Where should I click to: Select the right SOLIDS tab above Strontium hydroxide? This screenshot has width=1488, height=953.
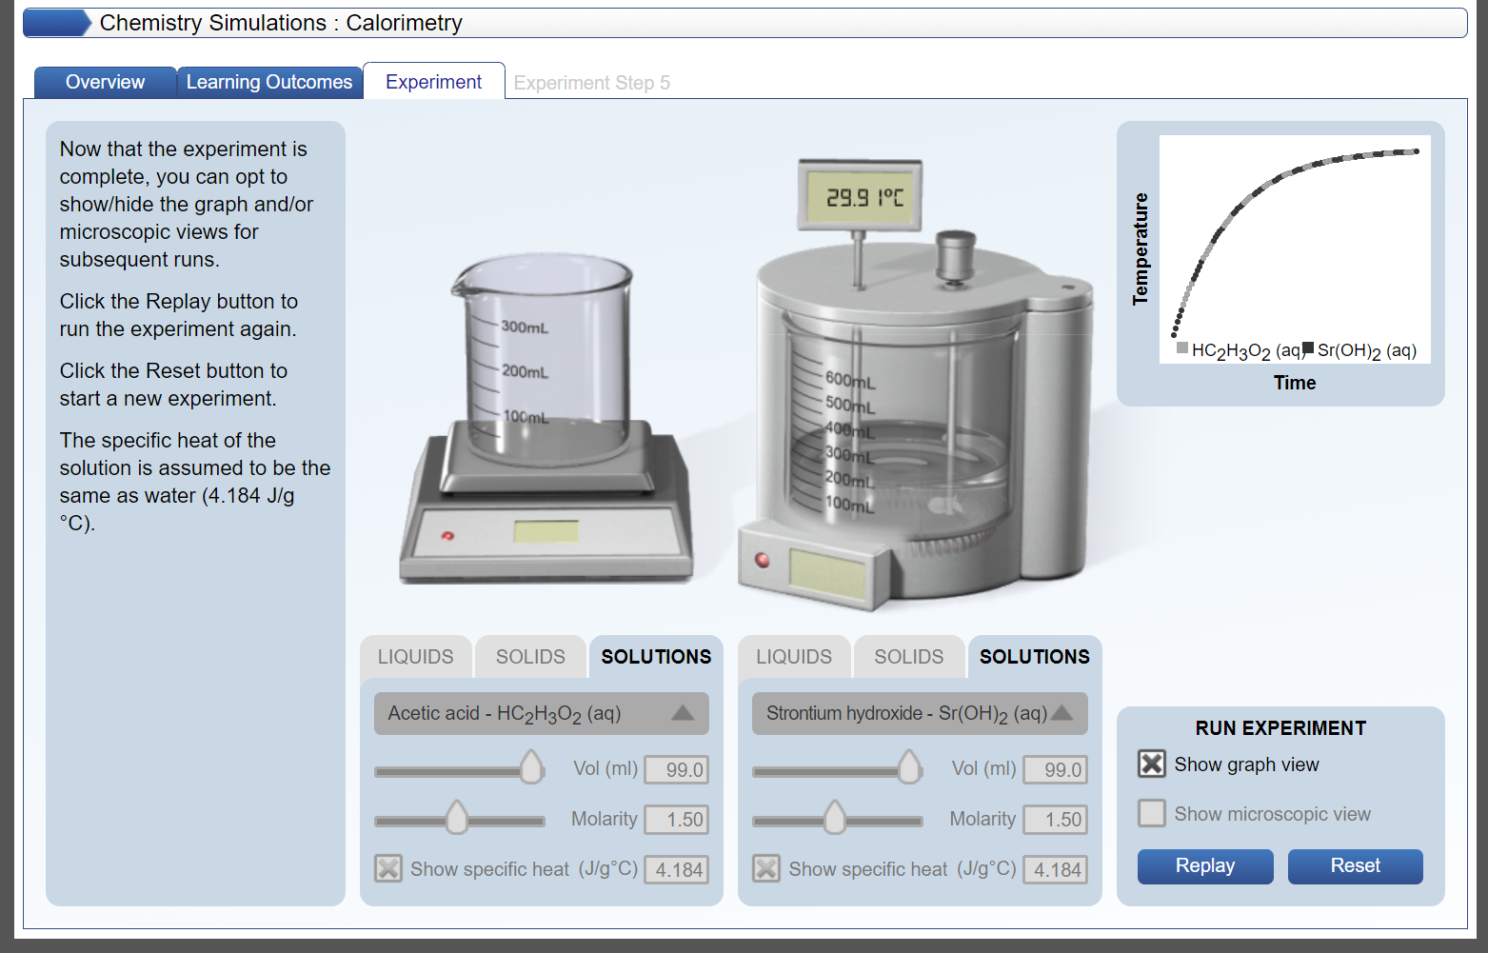(909, 657)
